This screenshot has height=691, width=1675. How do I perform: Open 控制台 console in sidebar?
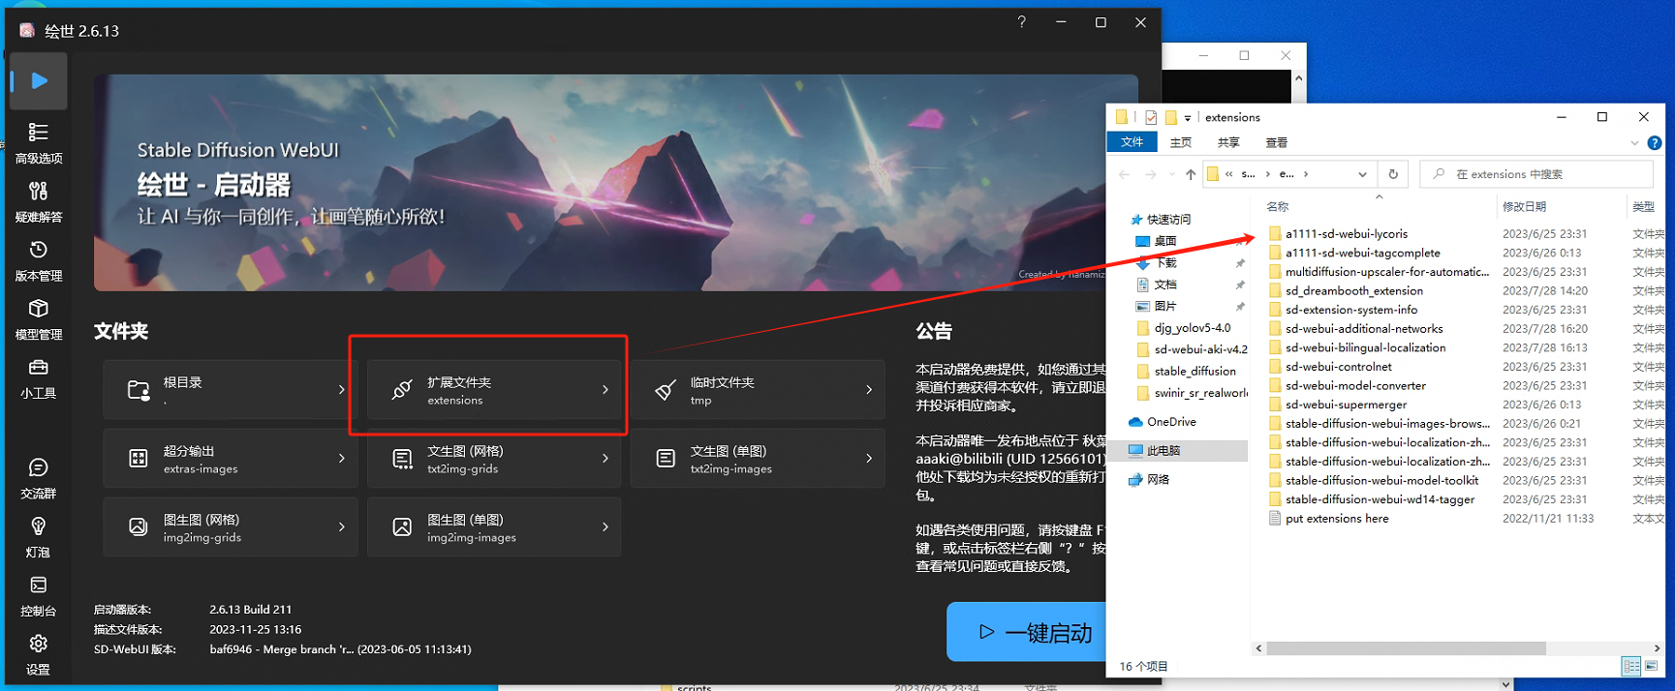point(39,596)
